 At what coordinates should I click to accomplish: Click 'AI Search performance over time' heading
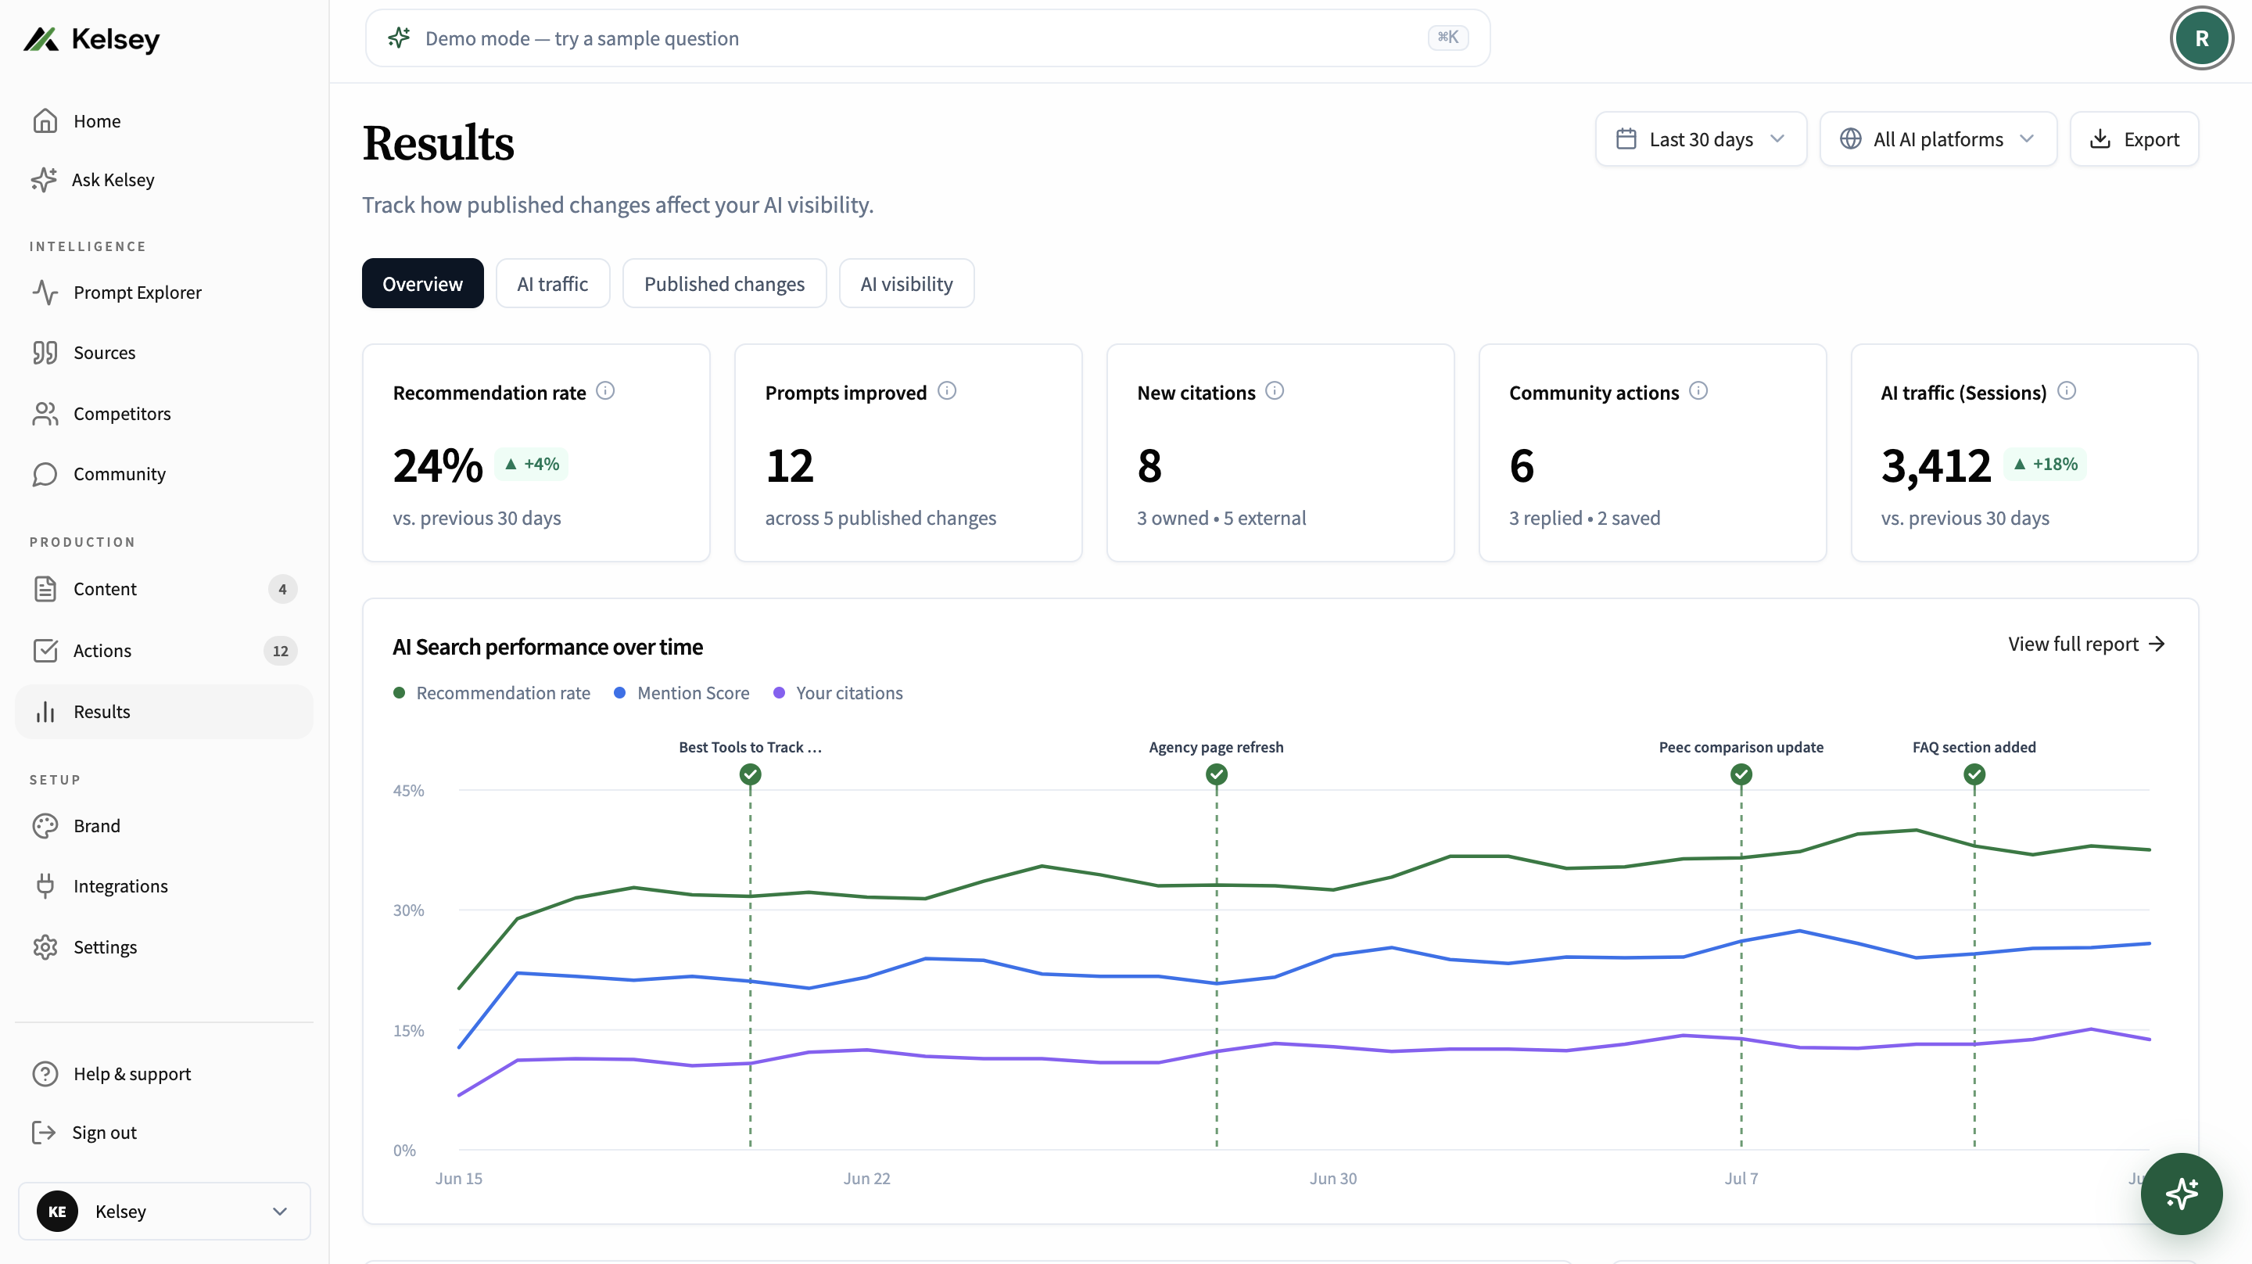[547, 646]
